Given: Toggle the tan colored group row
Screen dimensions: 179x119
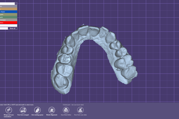Looking at the screenshot, I should [9, 9].
